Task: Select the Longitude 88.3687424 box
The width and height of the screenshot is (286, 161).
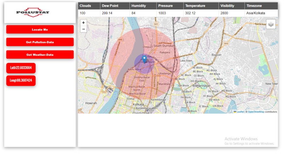Action: click(x=21, y=80)
